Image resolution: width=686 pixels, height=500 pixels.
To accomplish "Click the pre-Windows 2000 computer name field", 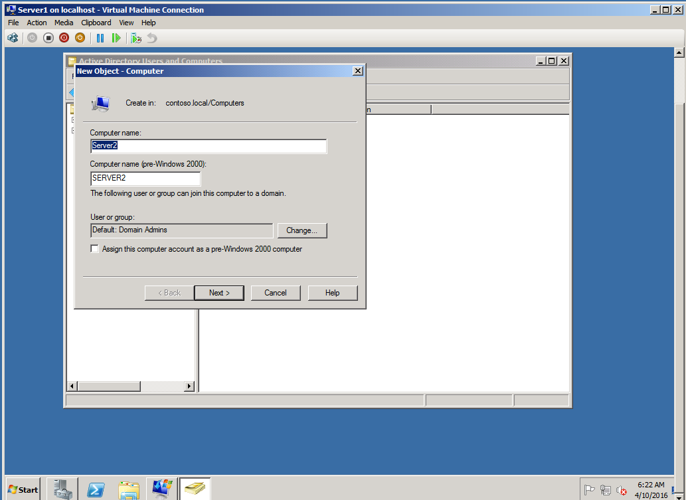I will click(145, 179).
